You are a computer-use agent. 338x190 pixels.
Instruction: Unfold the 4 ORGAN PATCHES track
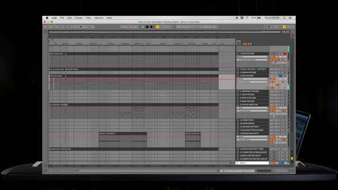click(238, 72)
